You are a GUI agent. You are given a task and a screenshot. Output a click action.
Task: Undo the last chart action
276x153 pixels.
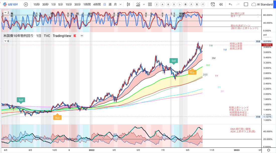point(230,4)
